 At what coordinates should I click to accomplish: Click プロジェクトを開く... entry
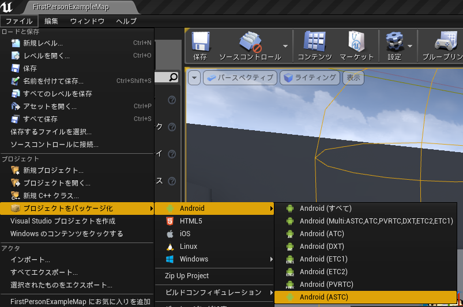tap(77, 183)
